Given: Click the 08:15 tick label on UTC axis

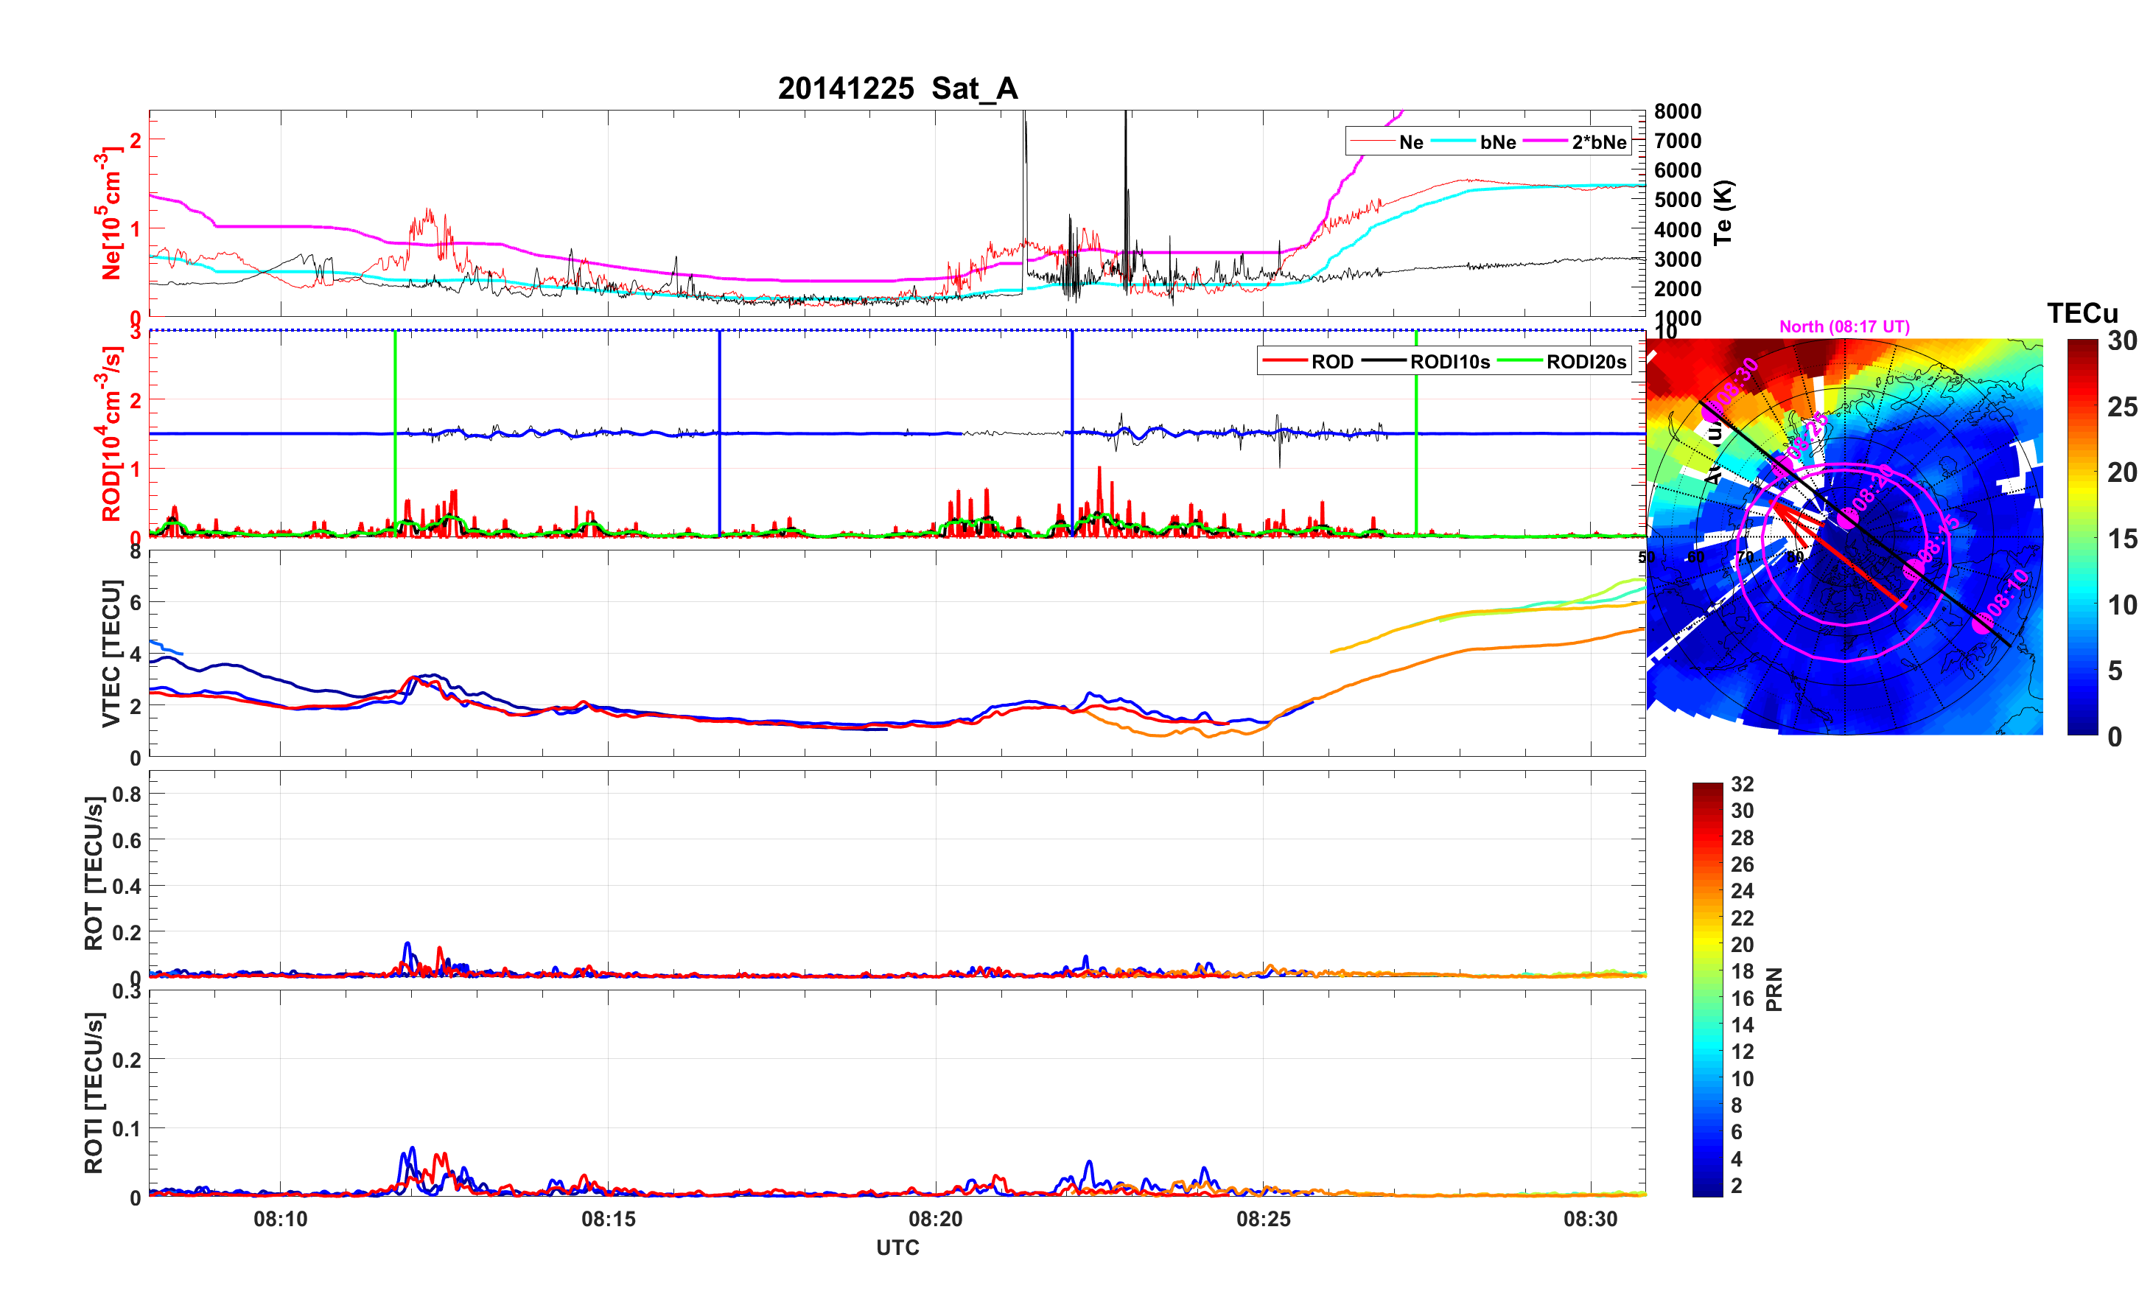Looking at the screenshot, I should point(608,1218).
